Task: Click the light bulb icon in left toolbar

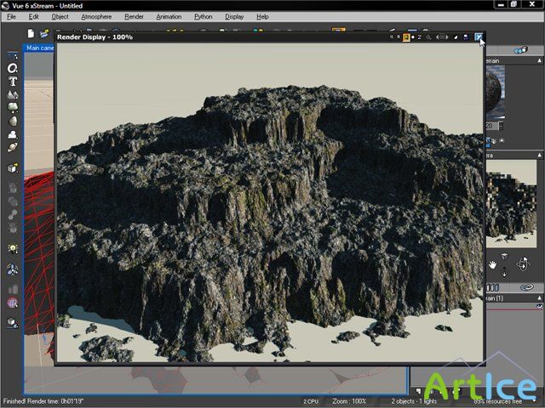Action: pos(13,248)
